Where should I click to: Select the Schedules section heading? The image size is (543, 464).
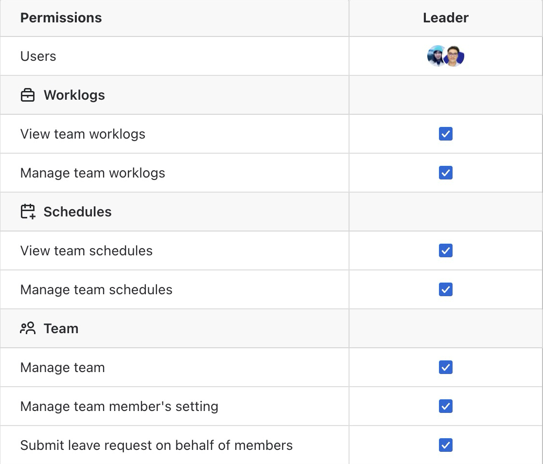[x=78, y=212]
